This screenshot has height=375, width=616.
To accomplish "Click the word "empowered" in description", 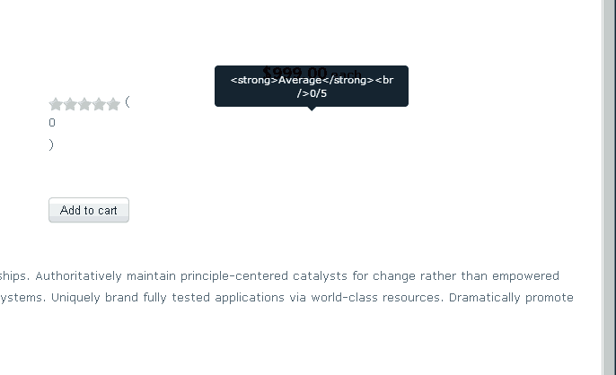I will [526, 275].
